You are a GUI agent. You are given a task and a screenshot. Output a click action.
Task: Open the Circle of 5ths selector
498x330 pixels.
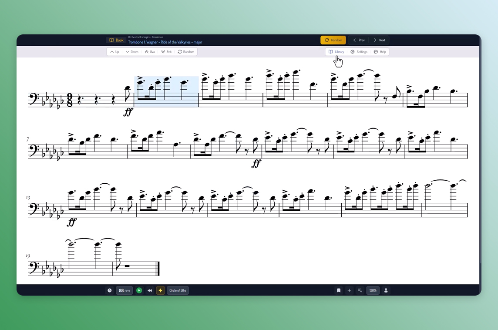(178, 290)
